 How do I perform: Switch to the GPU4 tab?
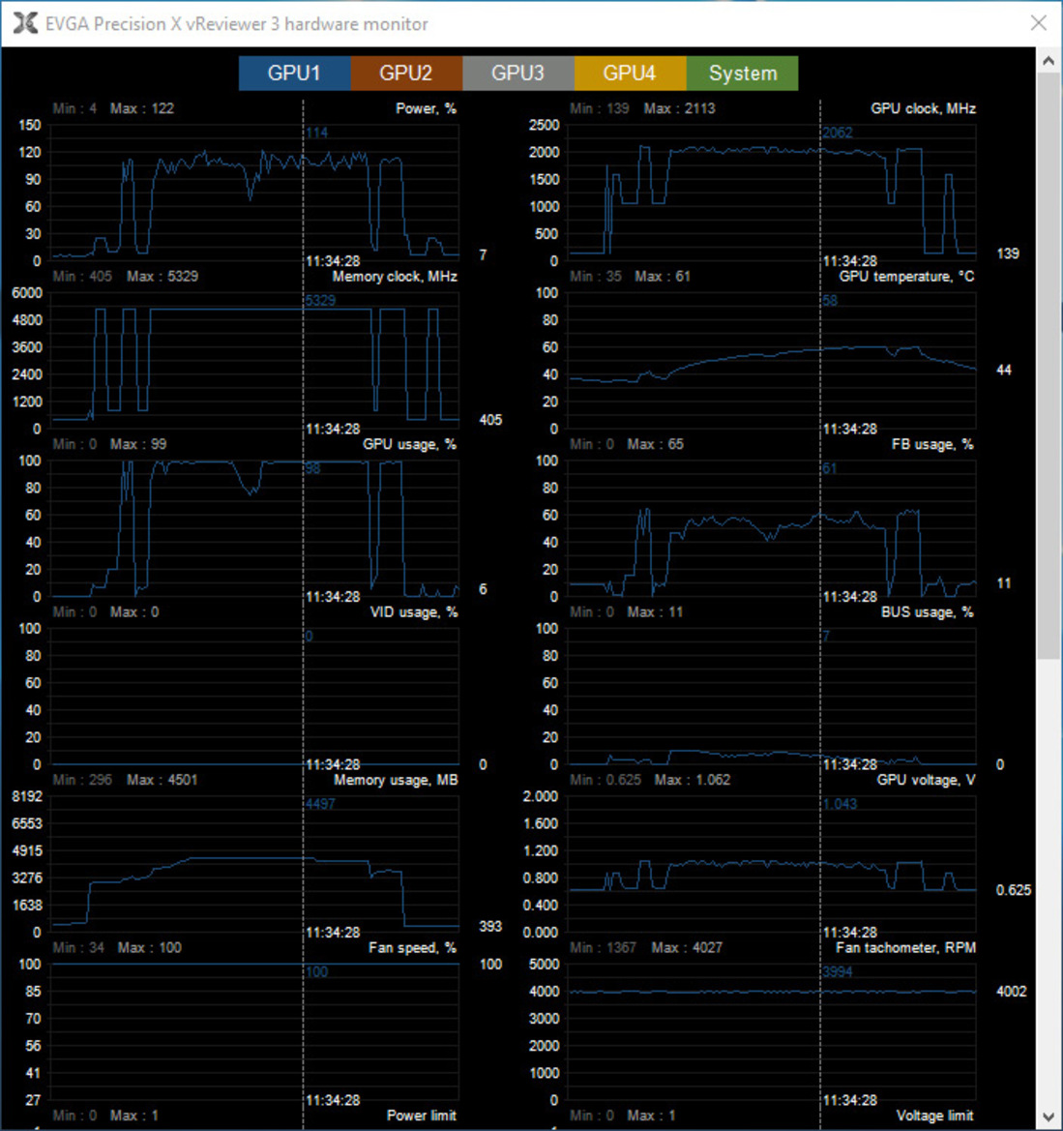(x=630, y=73)
